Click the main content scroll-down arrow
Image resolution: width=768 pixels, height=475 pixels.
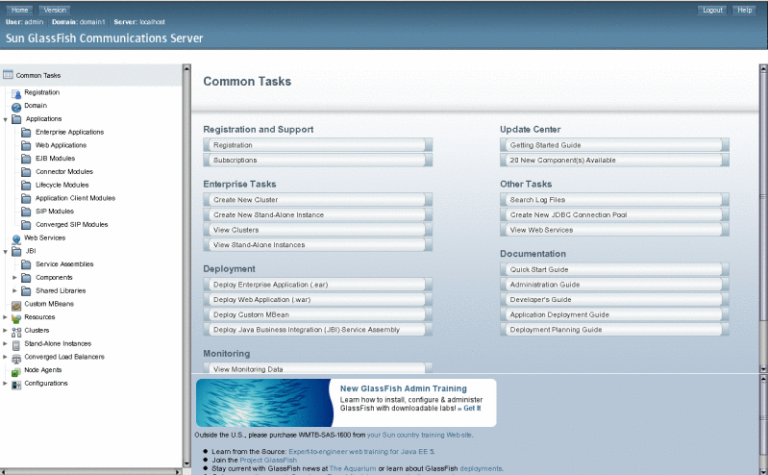[763, 368]
